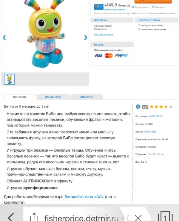Show the next product image arrow
Viewport: 179px width, 221px height.
pyautogui.click(x=86, y=37)
